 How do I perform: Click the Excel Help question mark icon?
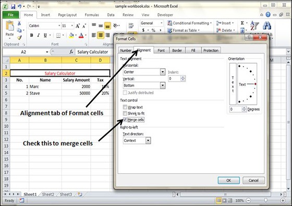[x=268, y=15]
